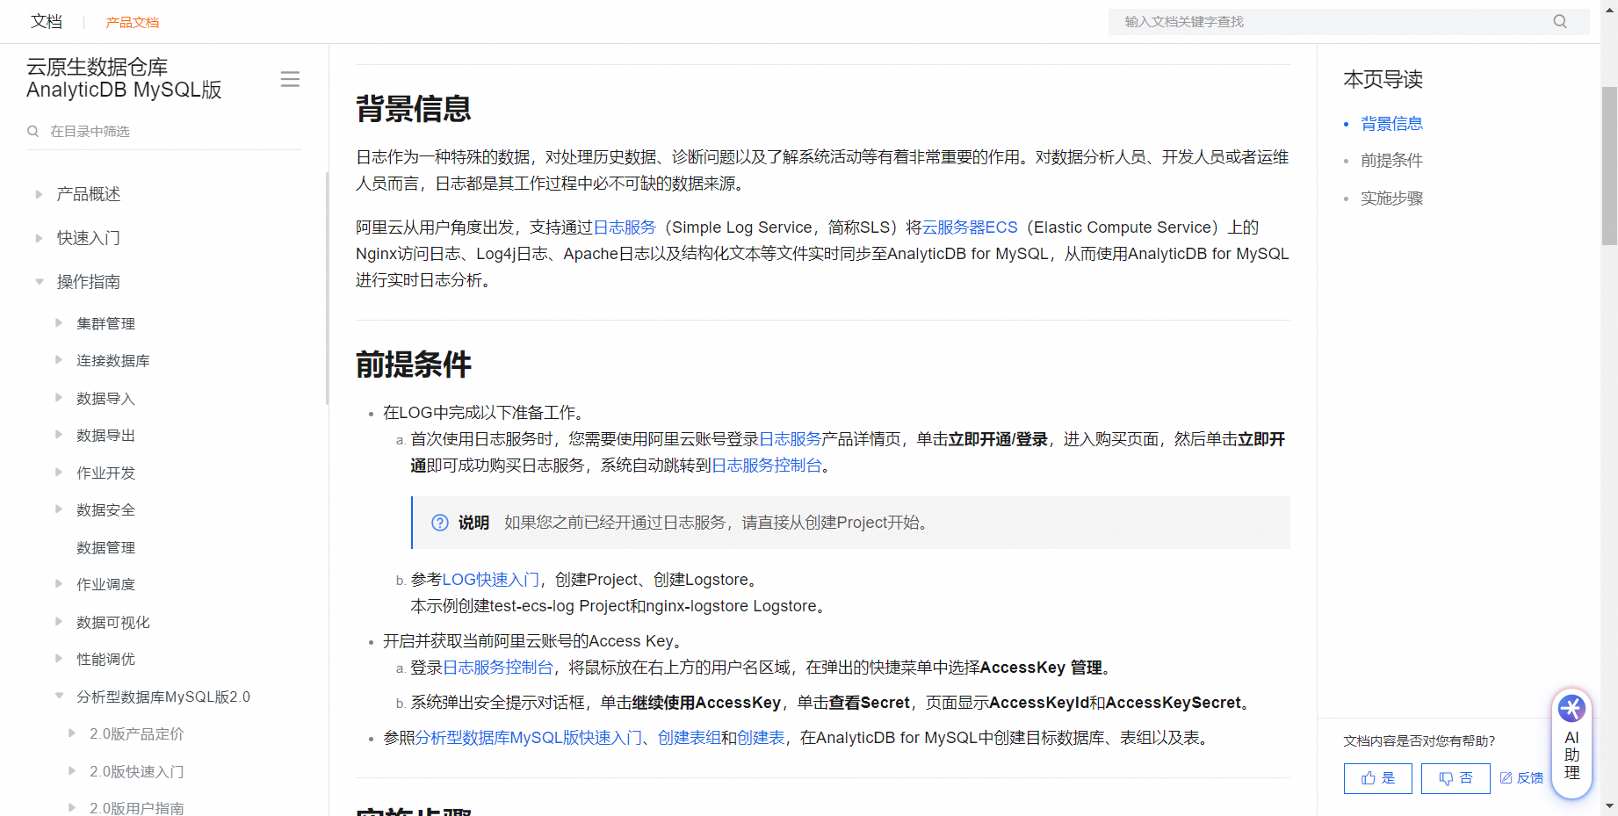Image resolution: width=1618 pixels, height=816 pixels.
Task: Click the 背景信息 section heading
Action: click(x=414, y=109)
